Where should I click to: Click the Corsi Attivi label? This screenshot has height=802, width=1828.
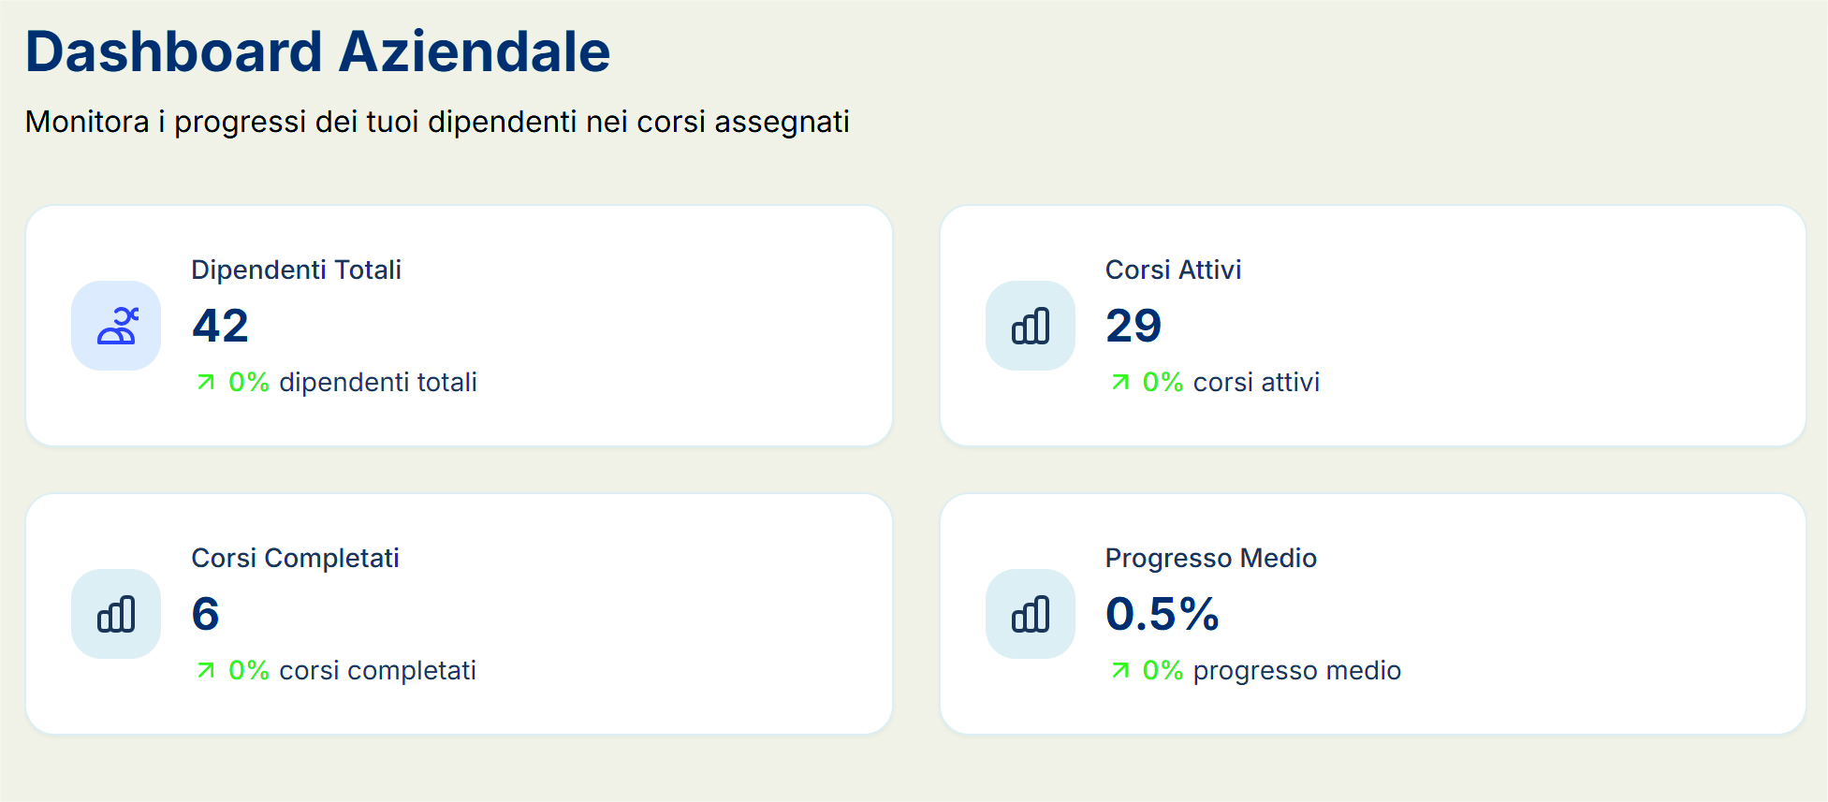click(x=1173, y=270)
